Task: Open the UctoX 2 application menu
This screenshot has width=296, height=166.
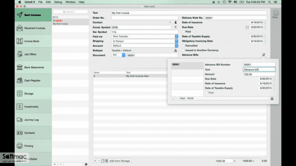Action: [x=30, y=2]
